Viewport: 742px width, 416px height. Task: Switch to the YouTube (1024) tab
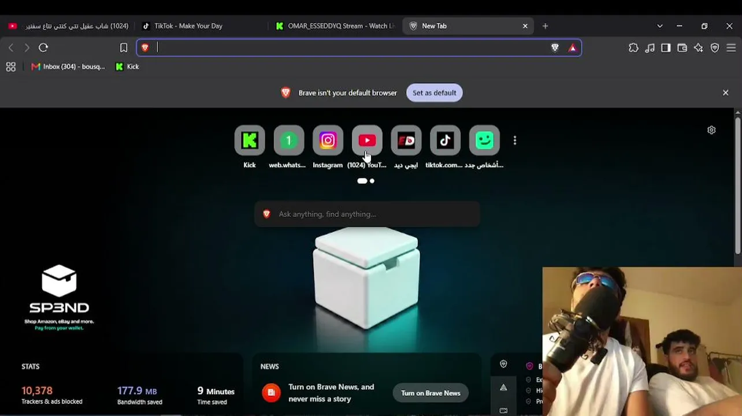point(68,26)
